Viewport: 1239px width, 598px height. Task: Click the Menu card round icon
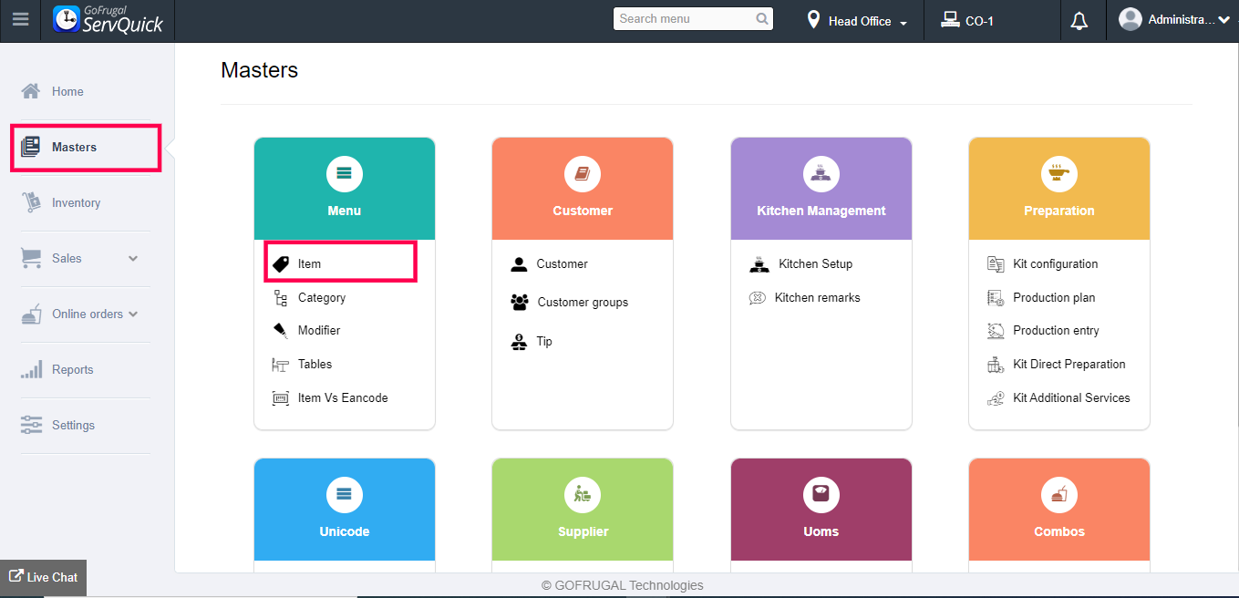pos(345,173)
